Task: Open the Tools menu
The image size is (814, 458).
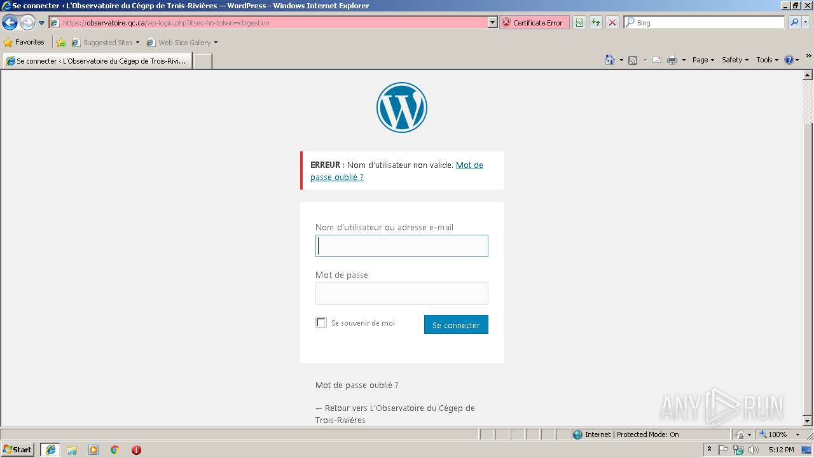Action: tap(767, 60)
